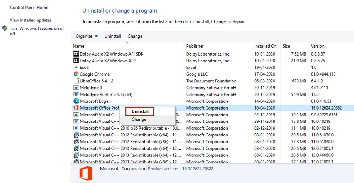
Task: Click version 9.0.30729.6161 cell
Action: [x=324, y=115]
